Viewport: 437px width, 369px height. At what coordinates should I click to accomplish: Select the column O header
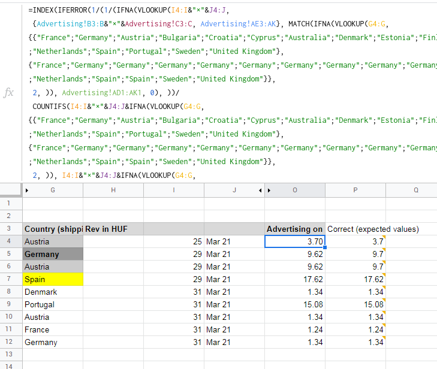(295, 190)
